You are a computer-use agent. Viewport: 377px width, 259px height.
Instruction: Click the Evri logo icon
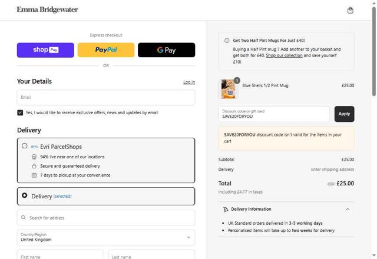click(34, 147)
